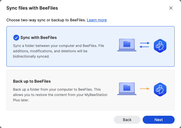
Task: Click the Next button
Action: pos(159,120)
